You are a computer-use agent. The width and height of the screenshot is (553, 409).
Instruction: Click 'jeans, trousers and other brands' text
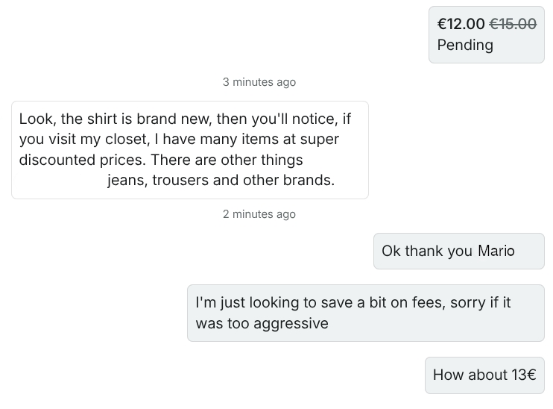coord(221,180)
